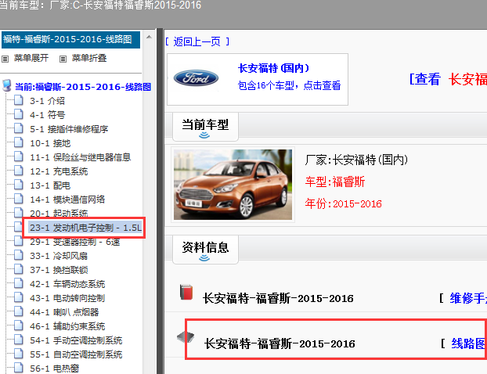Viewport: 487px width, 374px height.
Task: Open the 线路图 link
Action: click(x=469, y=343)
